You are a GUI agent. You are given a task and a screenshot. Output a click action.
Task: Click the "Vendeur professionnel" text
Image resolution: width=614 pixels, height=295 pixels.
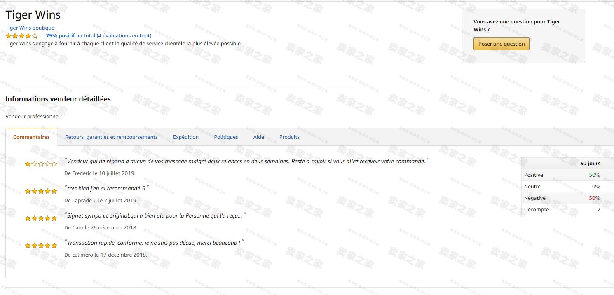pos(33,117)
